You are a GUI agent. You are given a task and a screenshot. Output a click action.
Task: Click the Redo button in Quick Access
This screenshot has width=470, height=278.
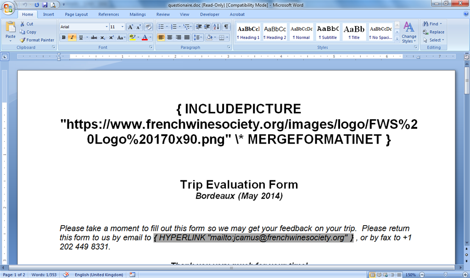(x=37, y=5)
